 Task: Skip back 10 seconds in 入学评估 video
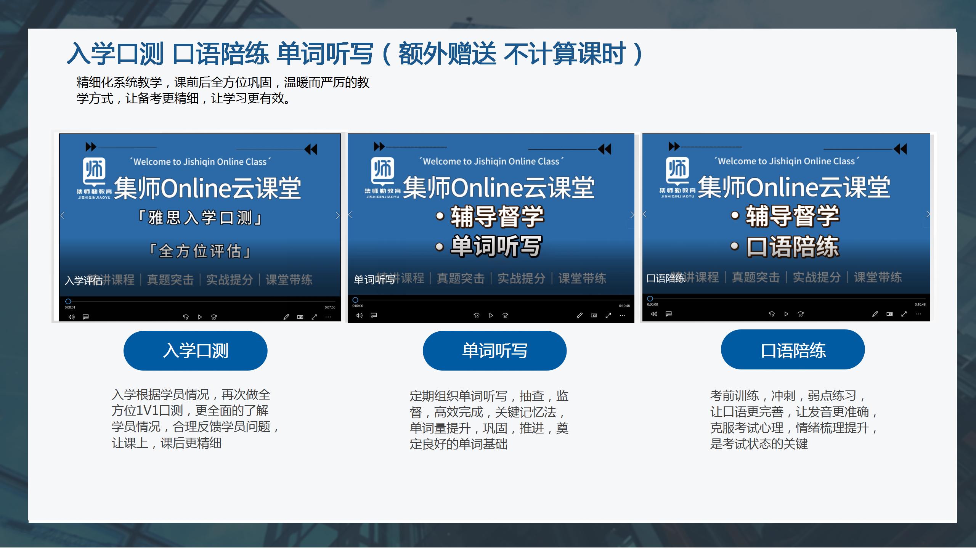pos(186,317)
